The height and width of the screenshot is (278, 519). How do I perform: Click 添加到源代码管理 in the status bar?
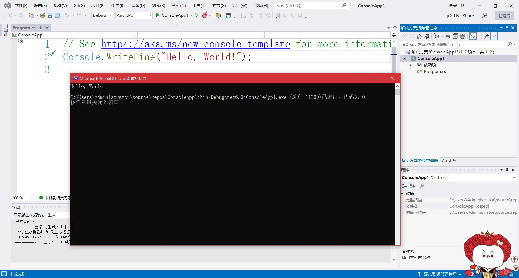click(440, 274)
